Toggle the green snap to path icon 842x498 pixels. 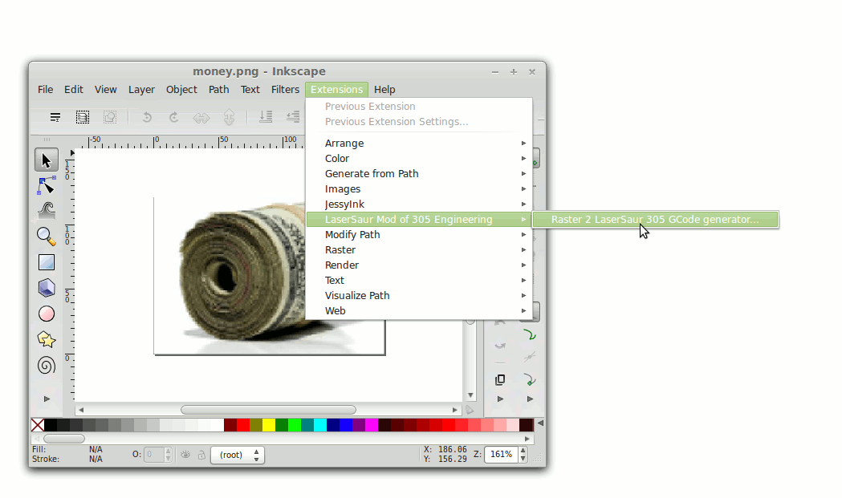[x=530, y=335]
